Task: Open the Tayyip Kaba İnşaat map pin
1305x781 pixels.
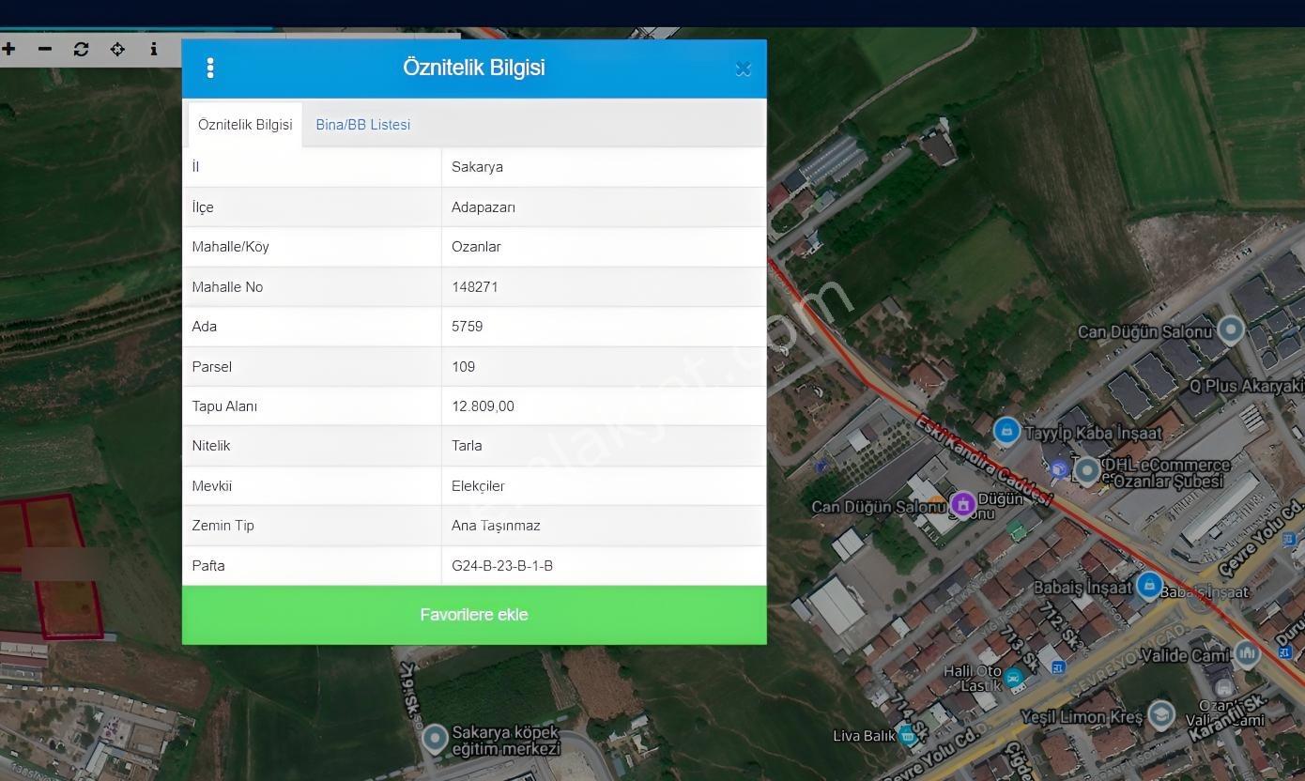Action: click(x=1006, y=431)
